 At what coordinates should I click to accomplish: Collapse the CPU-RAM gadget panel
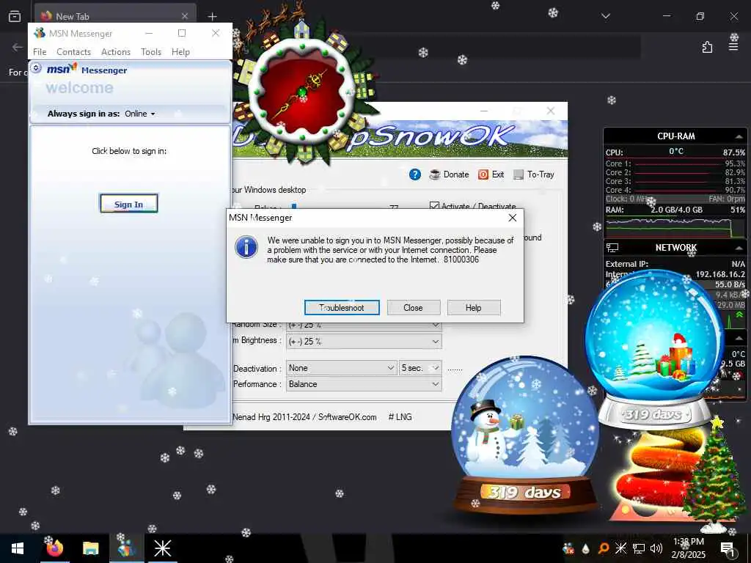(x=739, y=136)
